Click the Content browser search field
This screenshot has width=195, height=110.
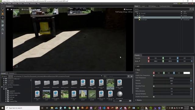point(117,76)
